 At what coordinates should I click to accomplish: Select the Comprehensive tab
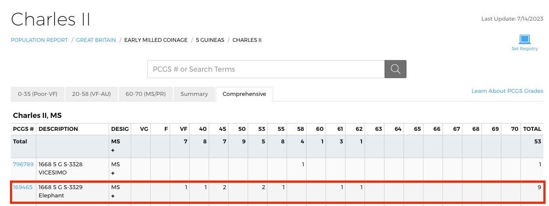[244, 94]
